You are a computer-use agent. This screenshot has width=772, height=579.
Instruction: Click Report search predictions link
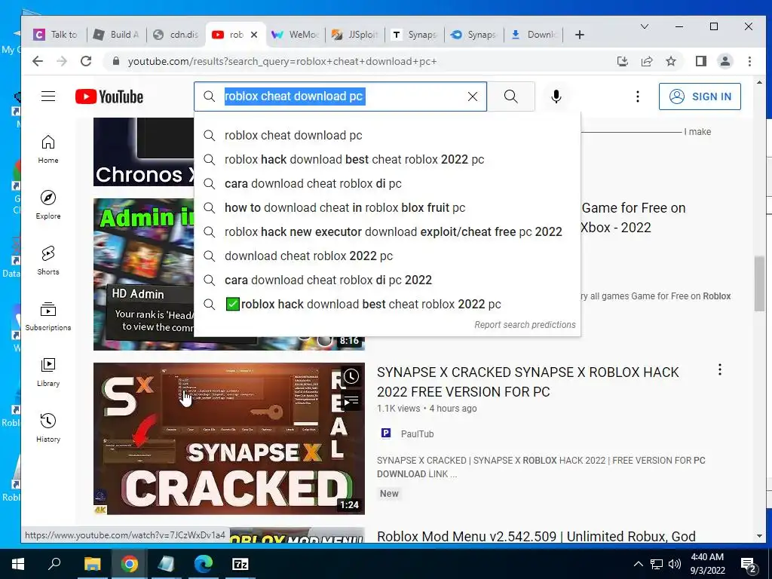(x=525, y=325)
